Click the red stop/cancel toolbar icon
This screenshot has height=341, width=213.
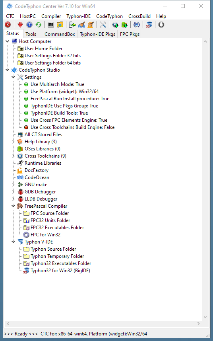pyautogui.click(x=8, y=25)
